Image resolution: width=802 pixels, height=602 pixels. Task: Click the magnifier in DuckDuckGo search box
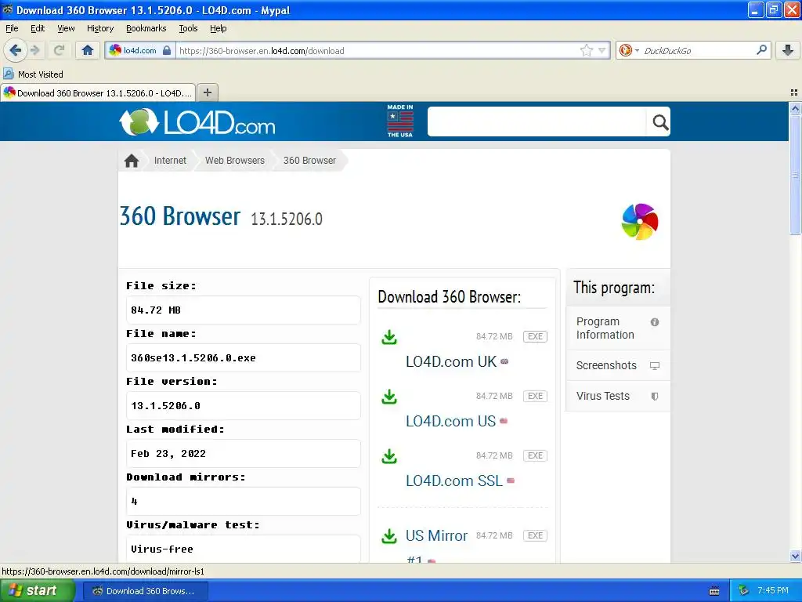tap(761, 50)
